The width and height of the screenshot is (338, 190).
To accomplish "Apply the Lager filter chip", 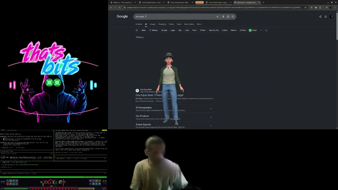I will pyautogui.click(x=173, y=30).
